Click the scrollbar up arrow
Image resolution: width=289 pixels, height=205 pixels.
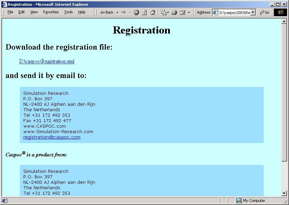coord(284,22)
